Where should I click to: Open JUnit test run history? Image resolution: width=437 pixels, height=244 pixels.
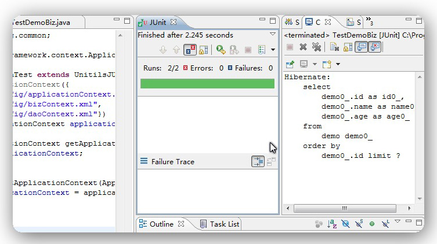262,50
